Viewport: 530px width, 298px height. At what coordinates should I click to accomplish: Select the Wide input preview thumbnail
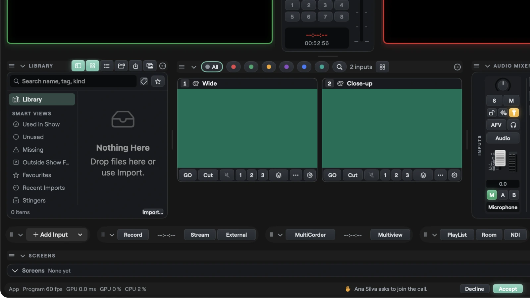tap(247, 128)
